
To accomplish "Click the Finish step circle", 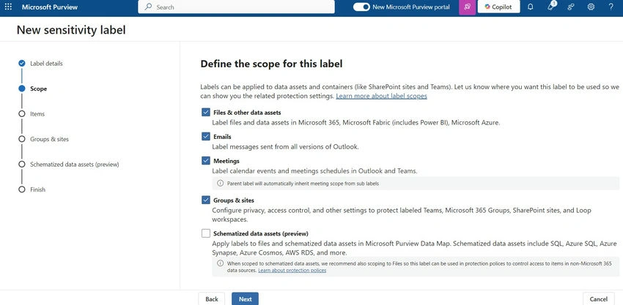I will 22,189.
